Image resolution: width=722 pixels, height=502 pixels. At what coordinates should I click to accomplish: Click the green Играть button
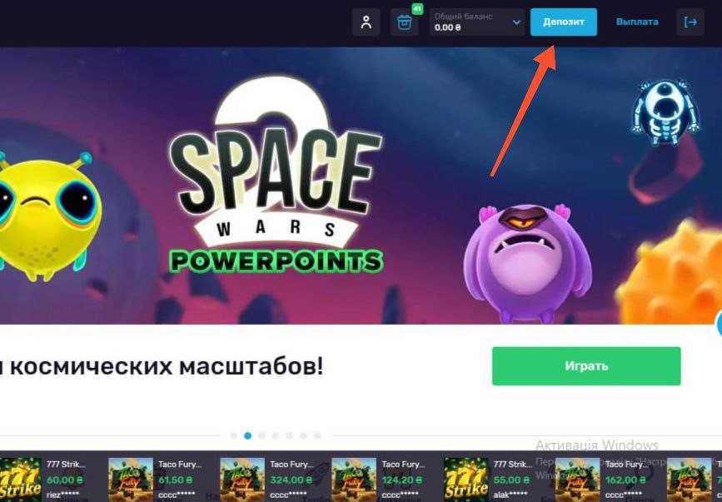click(586, 365)
